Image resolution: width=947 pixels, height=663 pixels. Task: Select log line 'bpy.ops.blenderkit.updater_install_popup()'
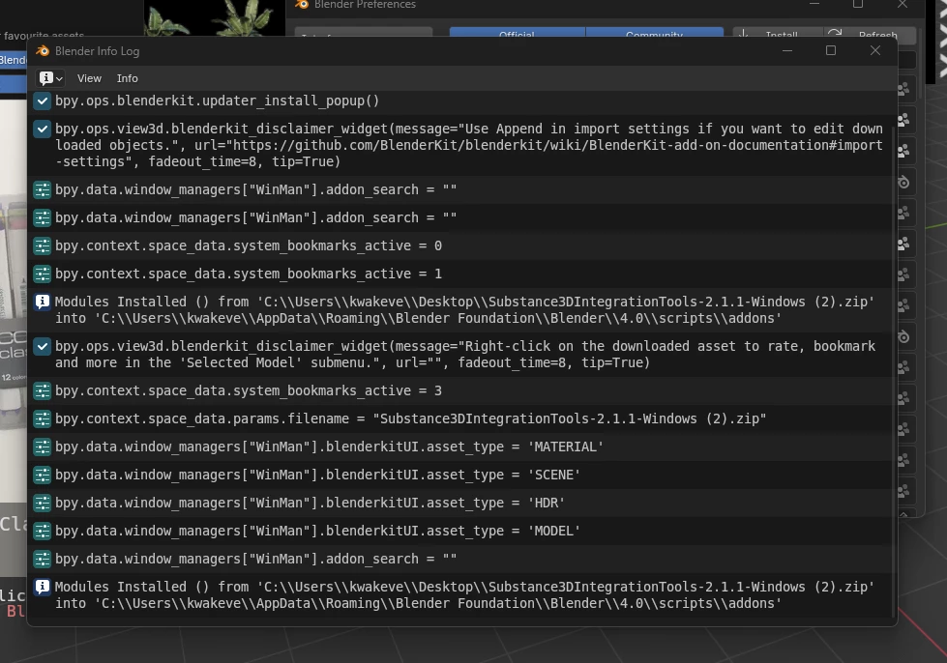click(218, 101)
